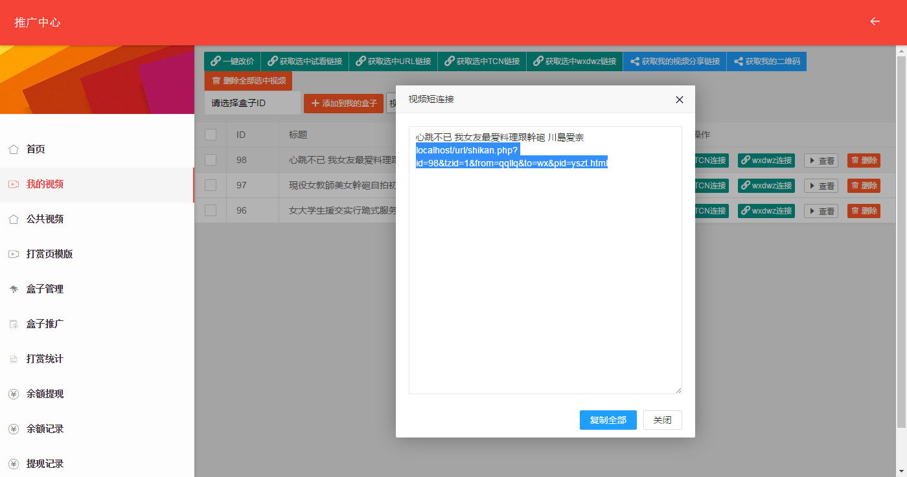907x477 pixels.
Task: Click title of video row 96
Action: 343,210
